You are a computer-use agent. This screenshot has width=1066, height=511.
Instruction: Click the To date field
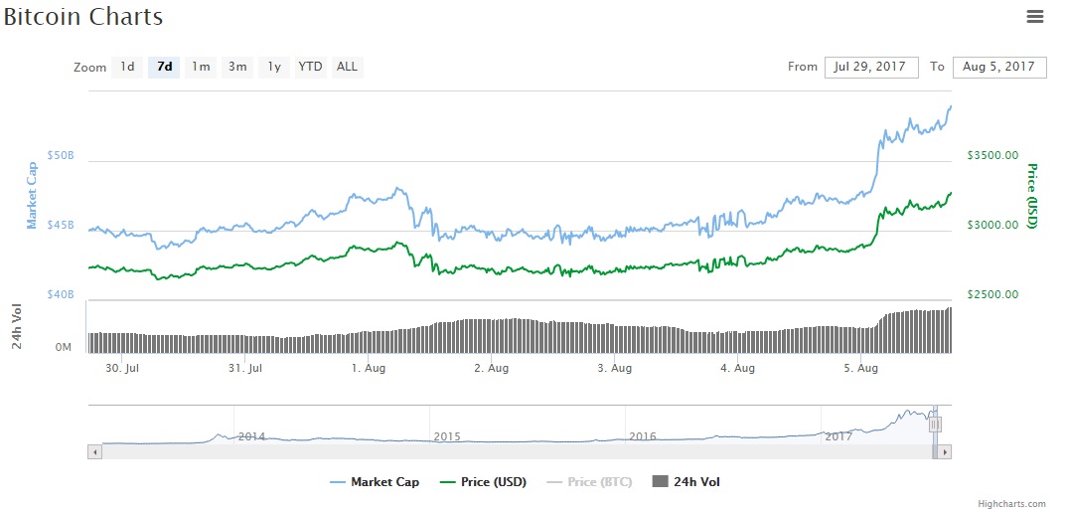click(999, 67)
